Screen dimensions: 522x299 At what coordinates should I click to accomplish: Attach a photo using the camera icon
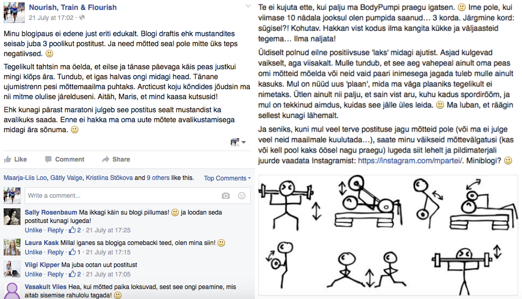click(x=226, y=196)
